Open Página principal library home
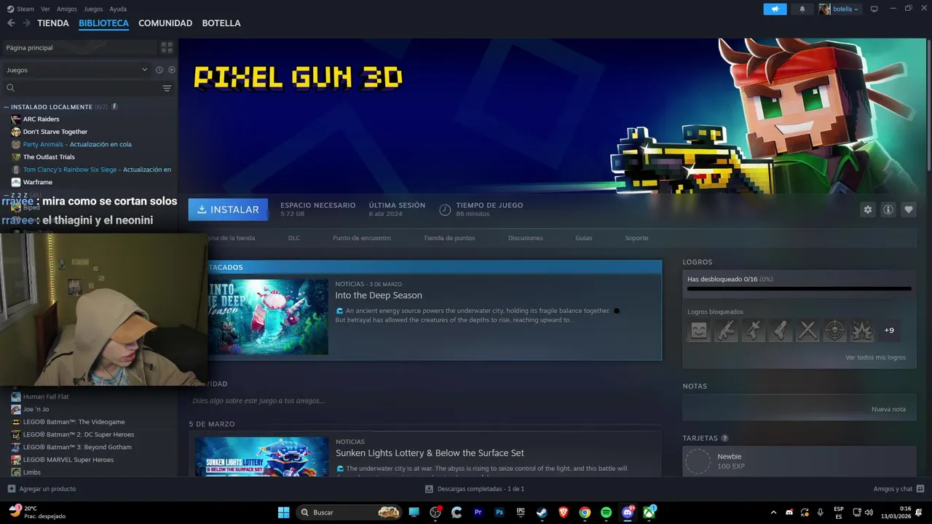This screenshot has width=932, height=524. click(79, 47)
